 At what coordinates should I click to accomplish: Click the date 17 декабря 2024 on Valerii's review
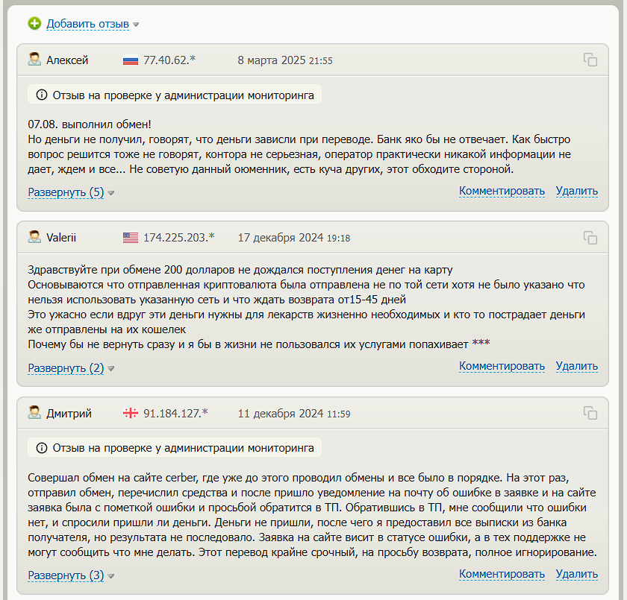[x=281, y=238]
